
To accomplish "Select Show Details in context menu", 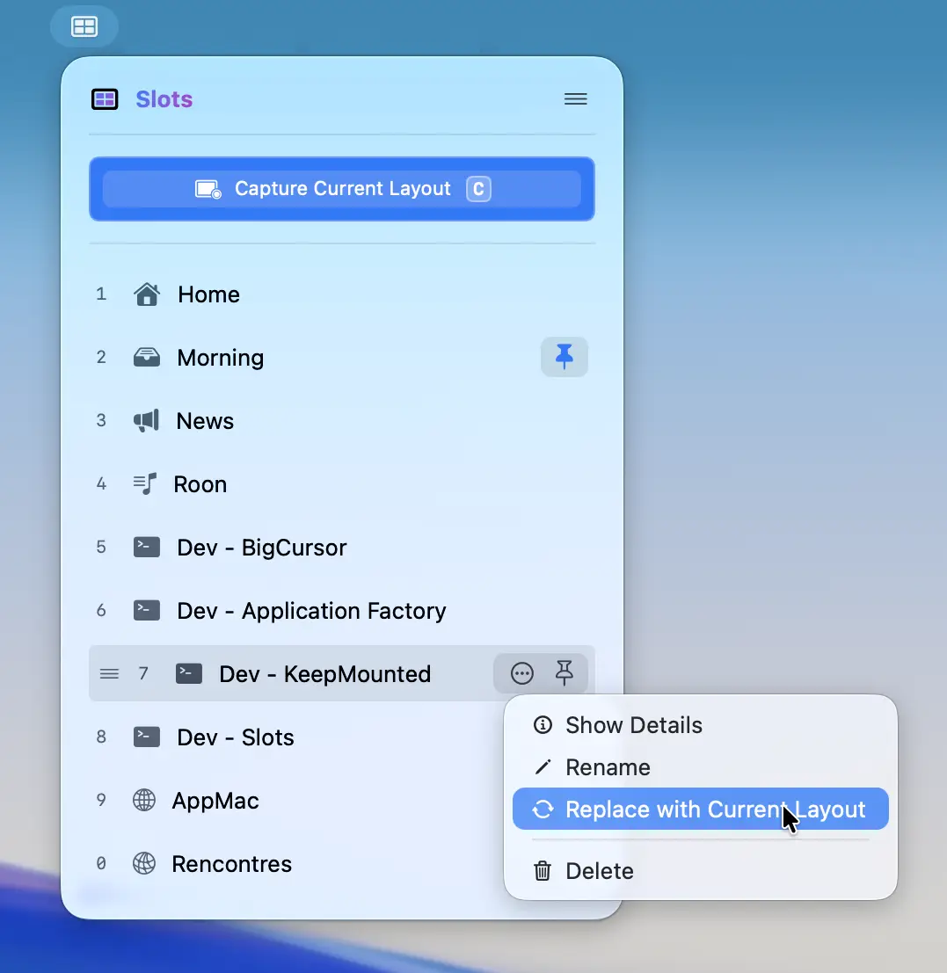I will [701, 725].
